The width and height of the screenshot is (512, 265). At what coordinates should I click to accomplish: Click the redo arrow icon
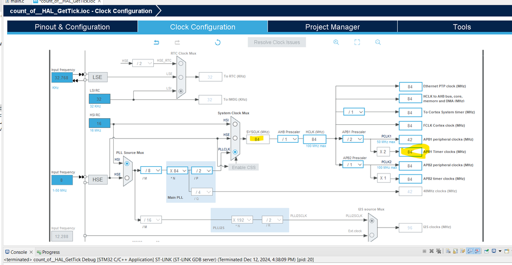pos(177,42)
